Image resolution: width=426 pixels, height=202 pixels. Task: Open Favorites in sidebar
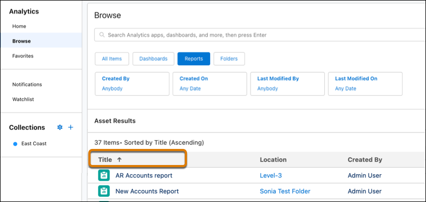pyautogui.click(x=23, y=56)
